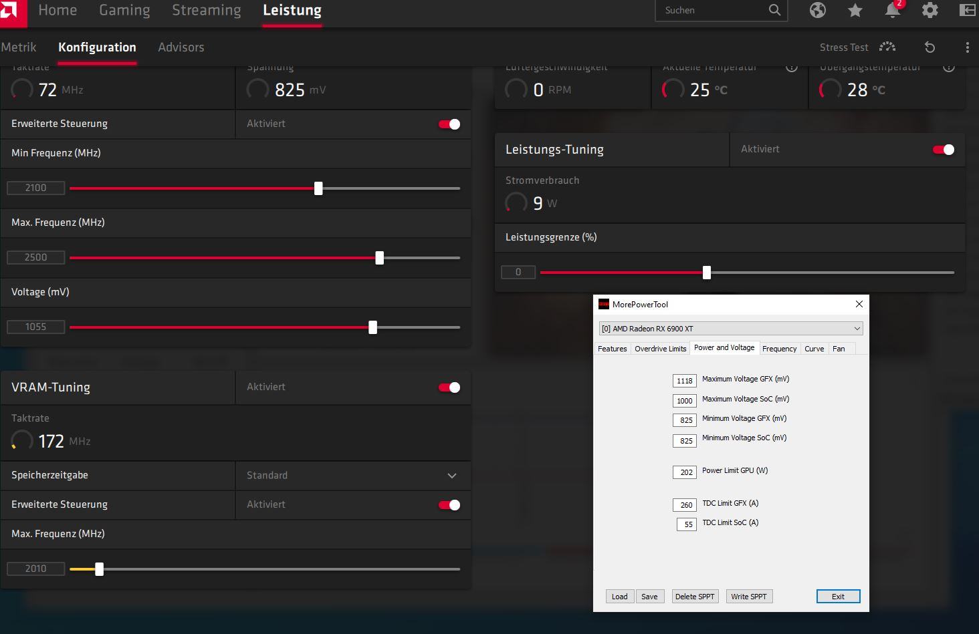
Task: Click the Power Limit GPU 202 field
Action: tap(685, 472)
